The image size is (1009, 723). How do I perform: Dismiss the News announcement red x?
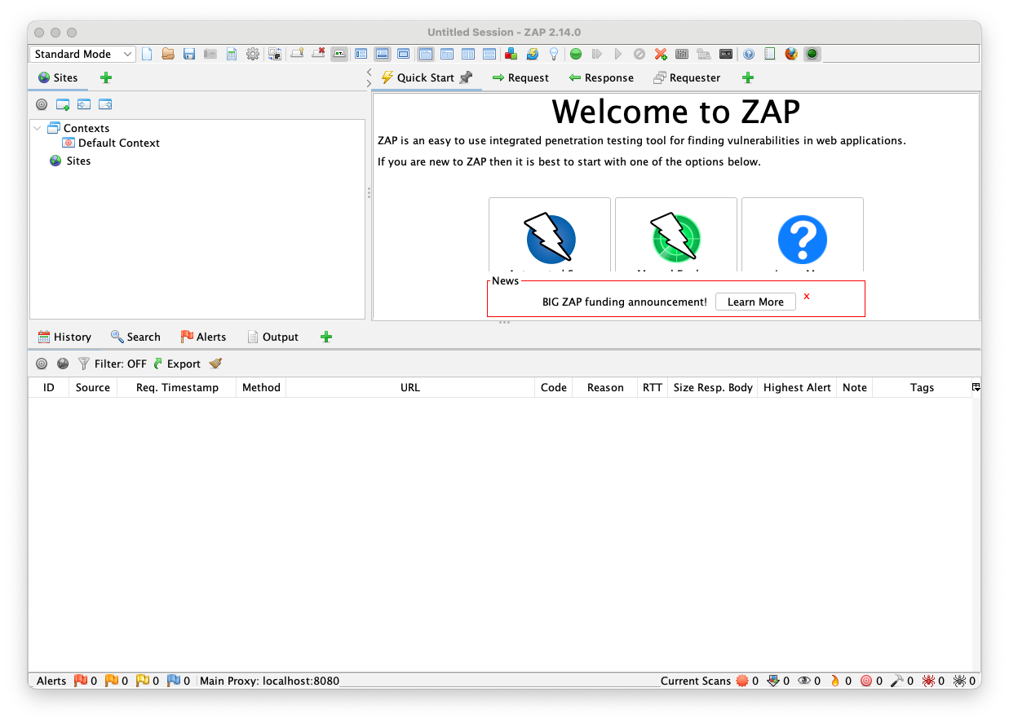point(807,297)
